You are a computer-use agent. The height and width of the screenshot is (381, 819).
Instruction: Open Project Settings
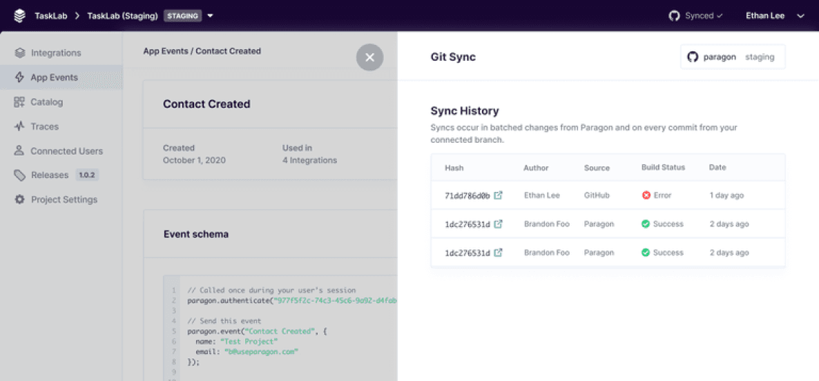point(64,199)
